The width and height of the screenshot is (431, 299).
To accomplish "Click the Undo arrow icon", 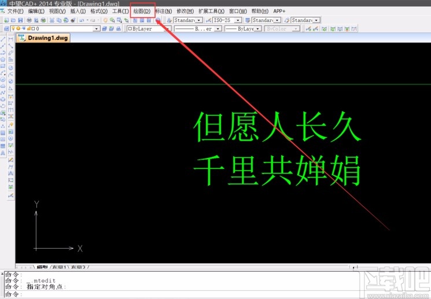I will [82, 20].
